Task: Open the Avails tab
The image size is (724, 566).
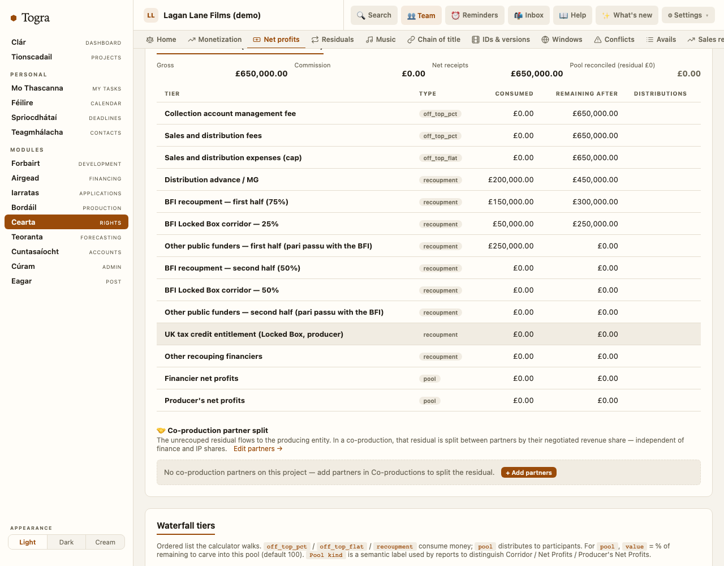Action: [x=661, y=40]
